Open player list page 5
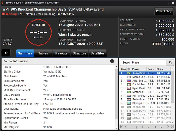This screenshot has width=176, height=131. (161, 127)
